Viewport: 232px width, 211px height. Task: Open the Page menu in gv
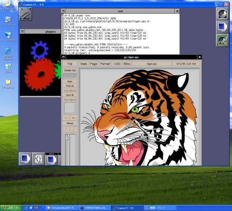point(94,64)
